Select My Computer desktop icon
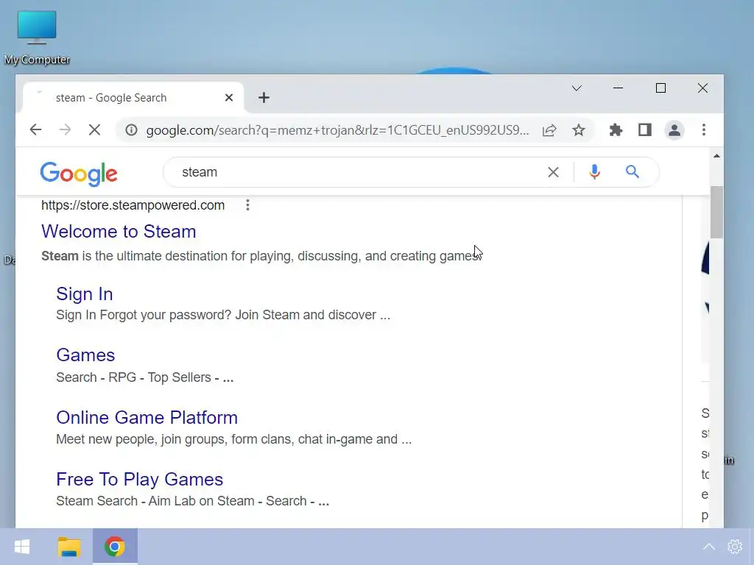 click(x=37, y=38)
